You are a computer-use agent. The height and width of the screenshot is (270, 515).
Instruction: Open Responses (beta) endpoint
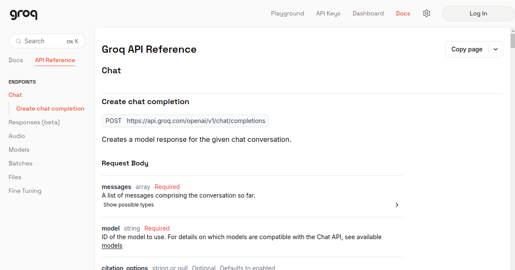pos(34,122)
